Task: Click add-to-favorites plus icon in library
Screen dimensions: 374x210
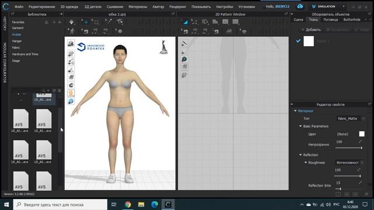Action: point(54,22)
